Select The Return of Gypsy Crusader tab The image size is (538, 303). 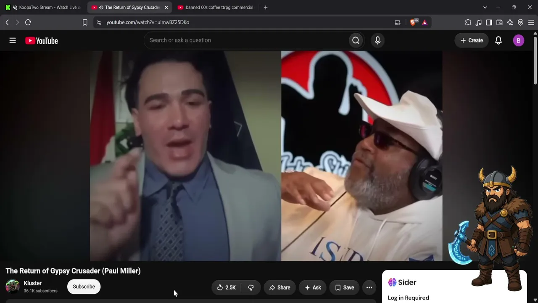pyautogui.click(x=130, y=8)
